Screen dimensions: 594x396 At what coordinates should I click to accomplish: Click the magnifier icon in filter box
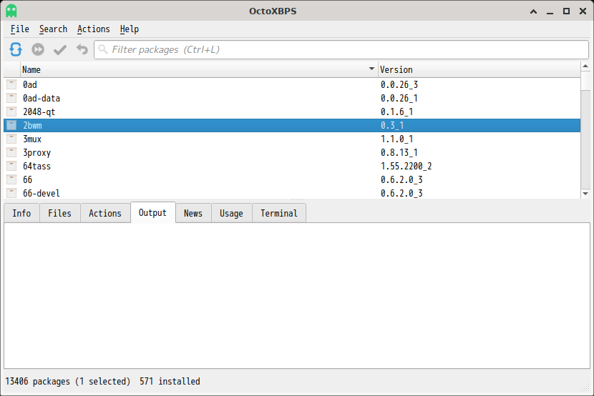[102, 49]
